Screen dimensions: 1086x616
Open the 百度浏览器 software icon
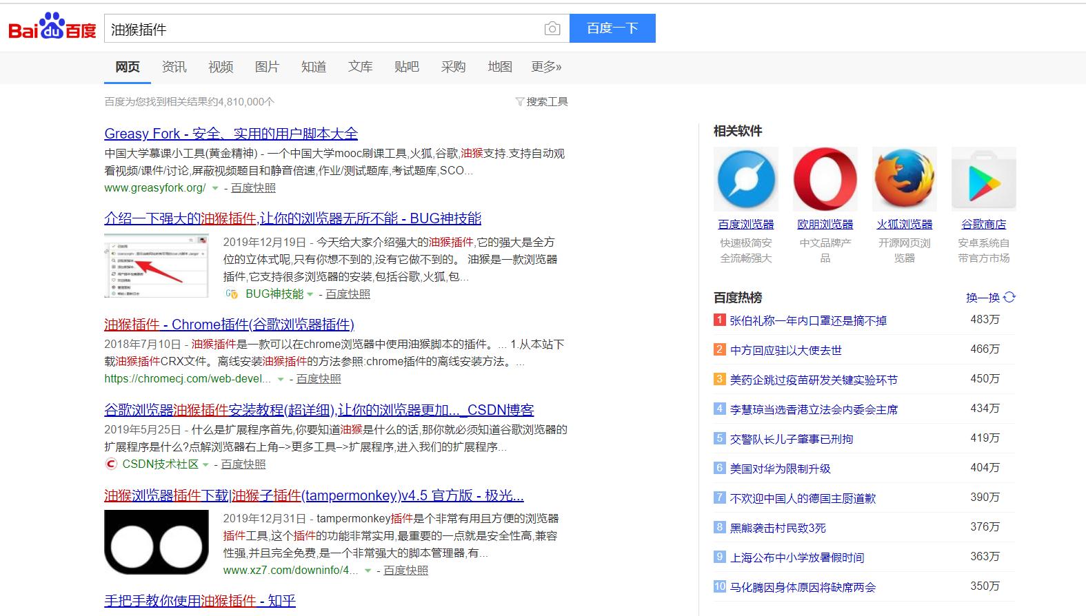tap(745, 179)
